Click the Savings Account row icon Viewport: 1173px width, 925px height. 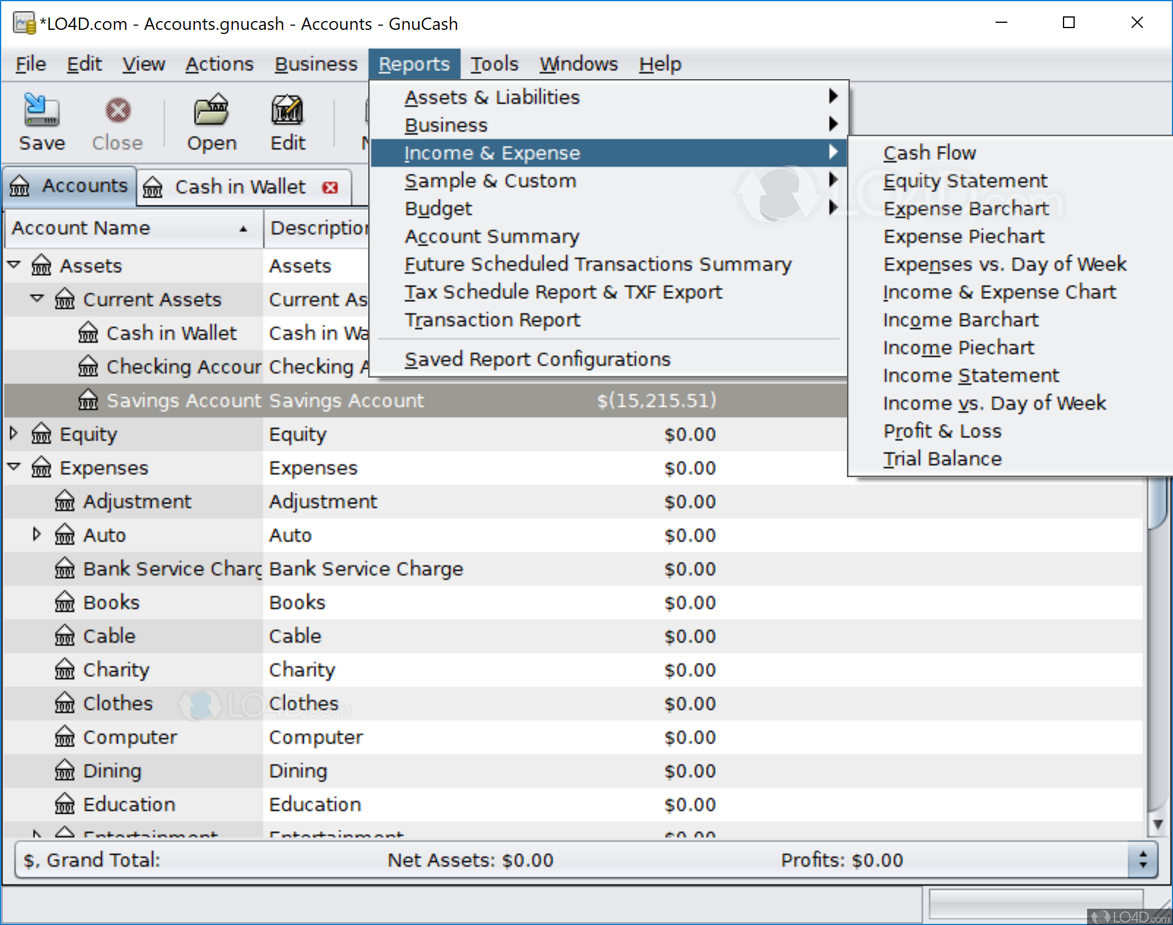pyautogui.click(x=88, y=400)
